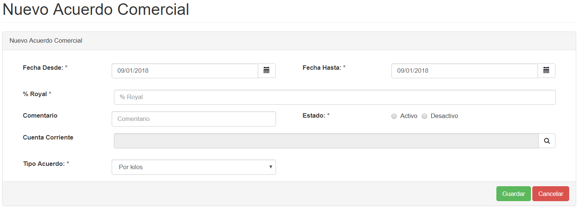Image resolution: width=581 pixels, height=210 pixels.
Task: Click the greyed Cuenta Corriente field
Action: [x=326, y=141]
